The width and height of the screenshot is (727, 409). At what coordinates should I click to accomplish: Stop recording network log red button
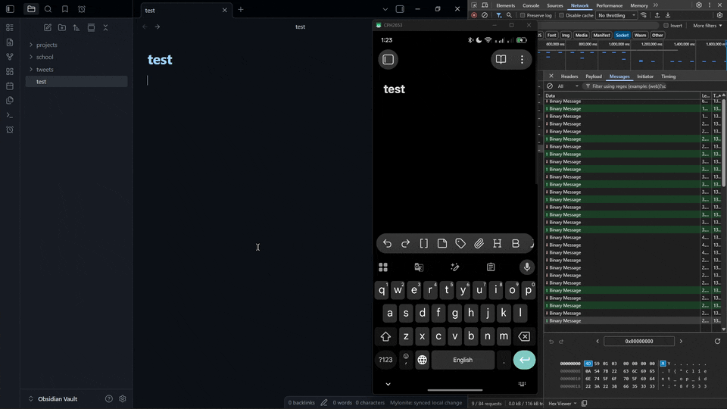[474, 15]
